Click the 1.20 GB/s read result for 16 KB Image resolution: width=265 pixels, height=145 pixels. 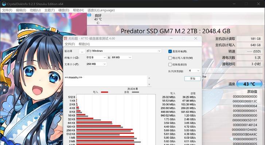click(190, 116)
